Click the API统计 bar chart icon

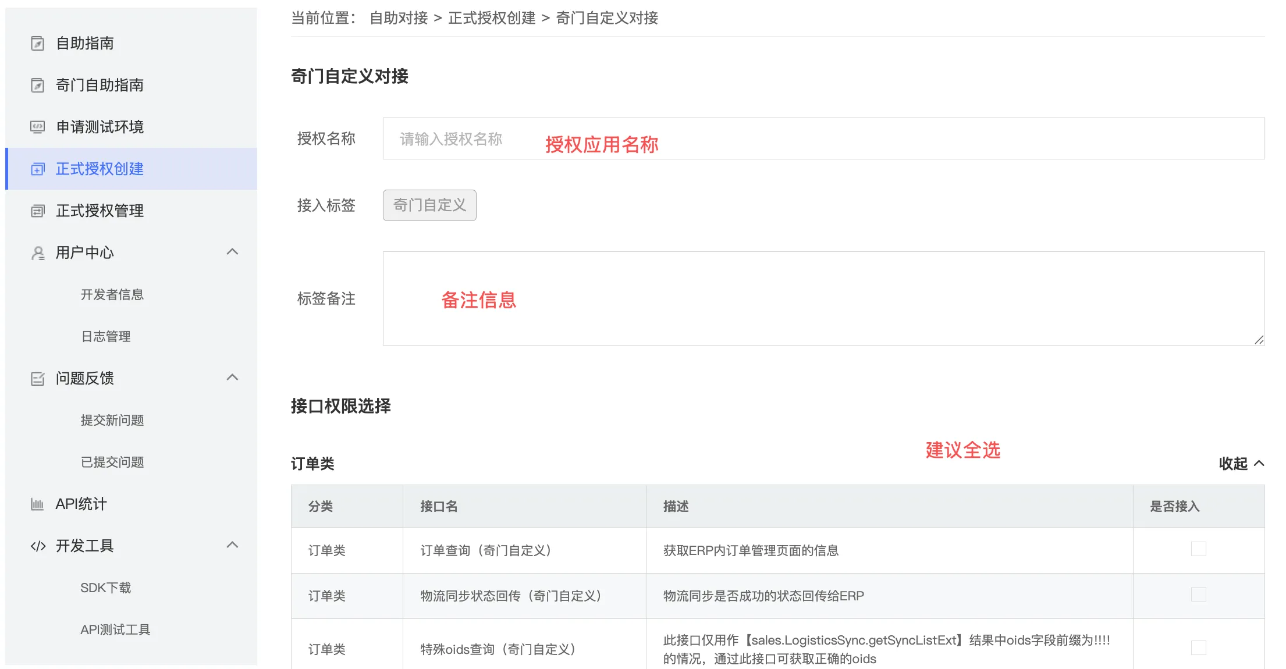pyautogui.click(x=37, y=504)
